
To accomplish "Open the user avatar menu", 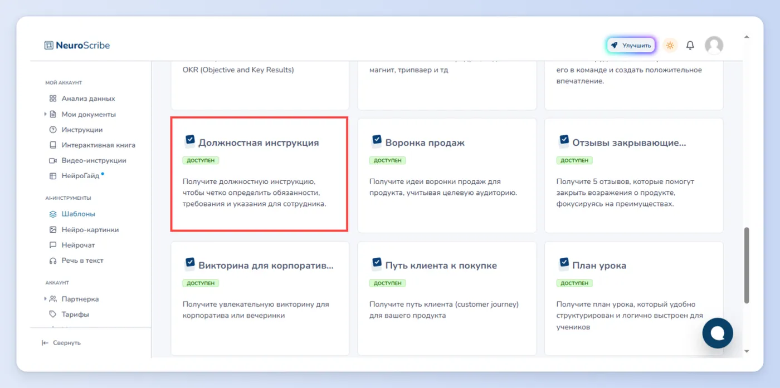I will click(714, 45).
